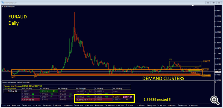
Task: Click W dashboard cell 1.68277 N
Action: pyautogui.click(x=103, y=91)
